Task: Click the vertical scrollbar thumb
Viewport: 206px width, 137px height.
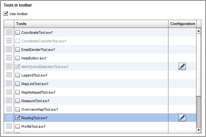Action: click(198, 112)
